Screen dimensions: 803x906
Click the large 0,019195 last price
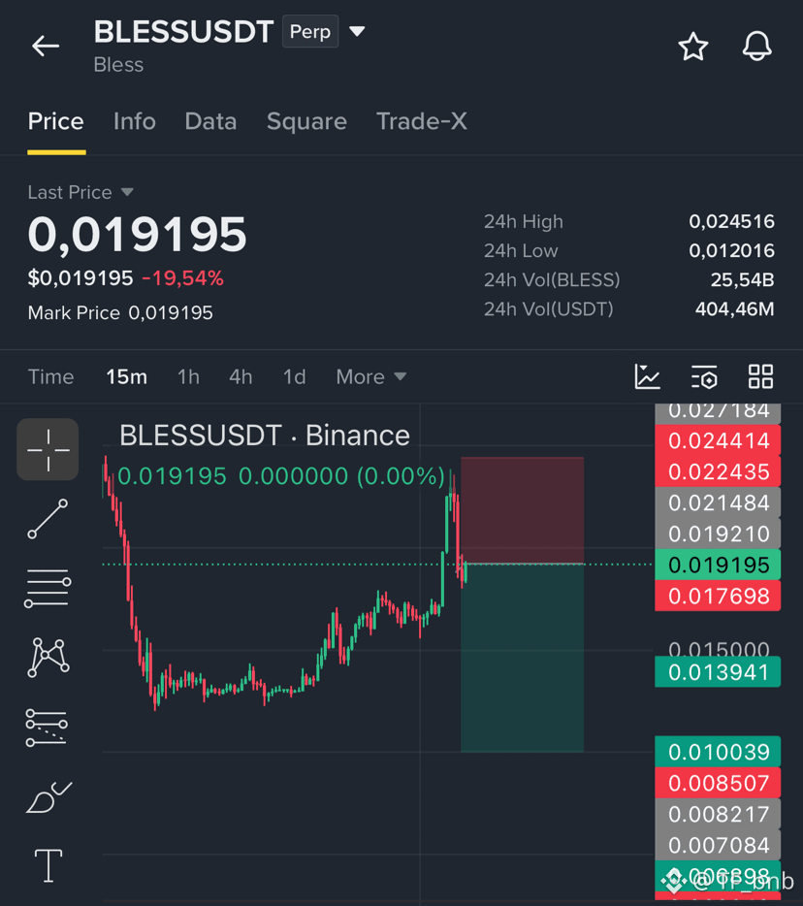(138, 234)
